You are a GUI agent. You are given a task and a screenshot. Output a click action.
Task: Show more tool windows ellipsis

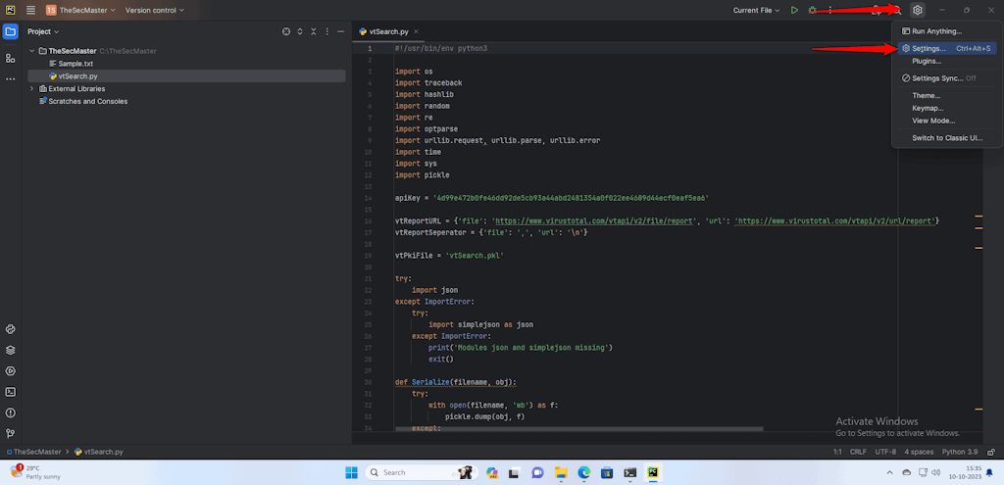pyautogui.click(x=10, y=79)
